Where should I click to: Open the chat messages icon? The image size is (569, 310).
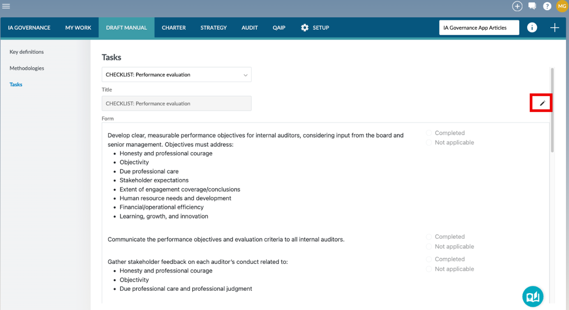532,6
